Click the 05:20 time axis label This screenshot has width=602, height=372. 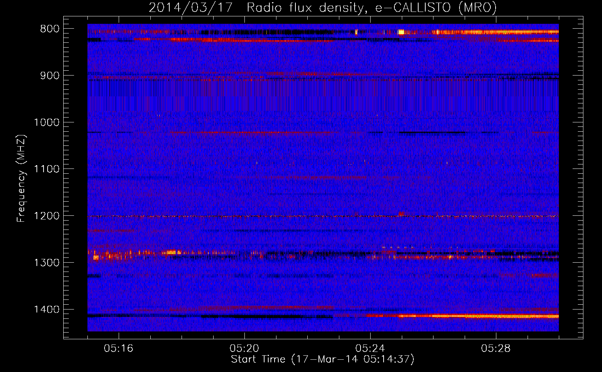(x=244, y=349)
